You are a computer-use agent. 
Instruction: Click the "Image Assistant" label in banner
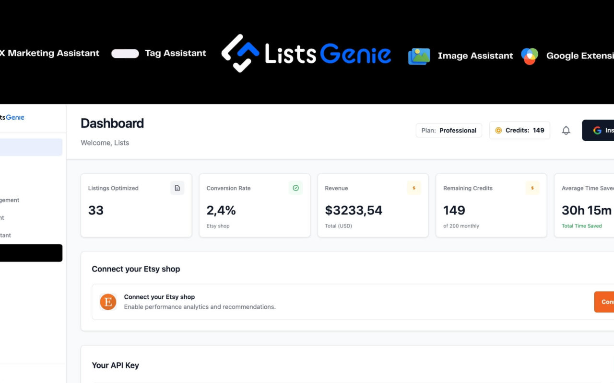click(x=475, y=56)
